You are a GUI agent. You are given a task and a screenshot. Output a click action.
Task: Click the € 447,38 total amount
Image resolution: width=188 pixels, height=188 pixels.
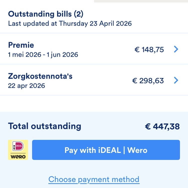[162, 127]
